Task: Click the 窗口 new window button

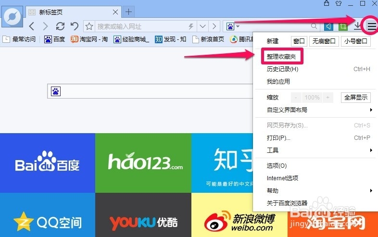Action: 299,41
